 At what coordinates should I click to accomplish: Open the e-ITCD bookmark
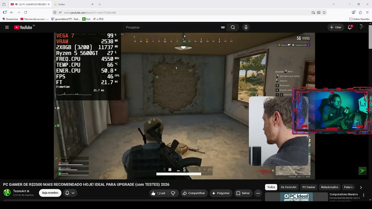[x=98, y=19]
